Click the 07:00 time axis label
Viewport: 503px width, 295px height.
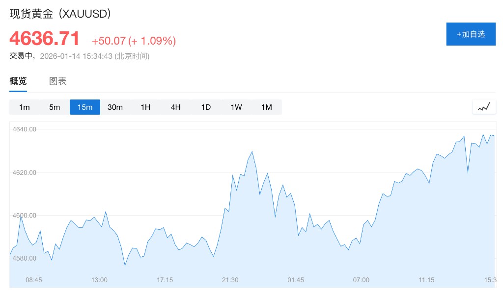click(361, 280)
